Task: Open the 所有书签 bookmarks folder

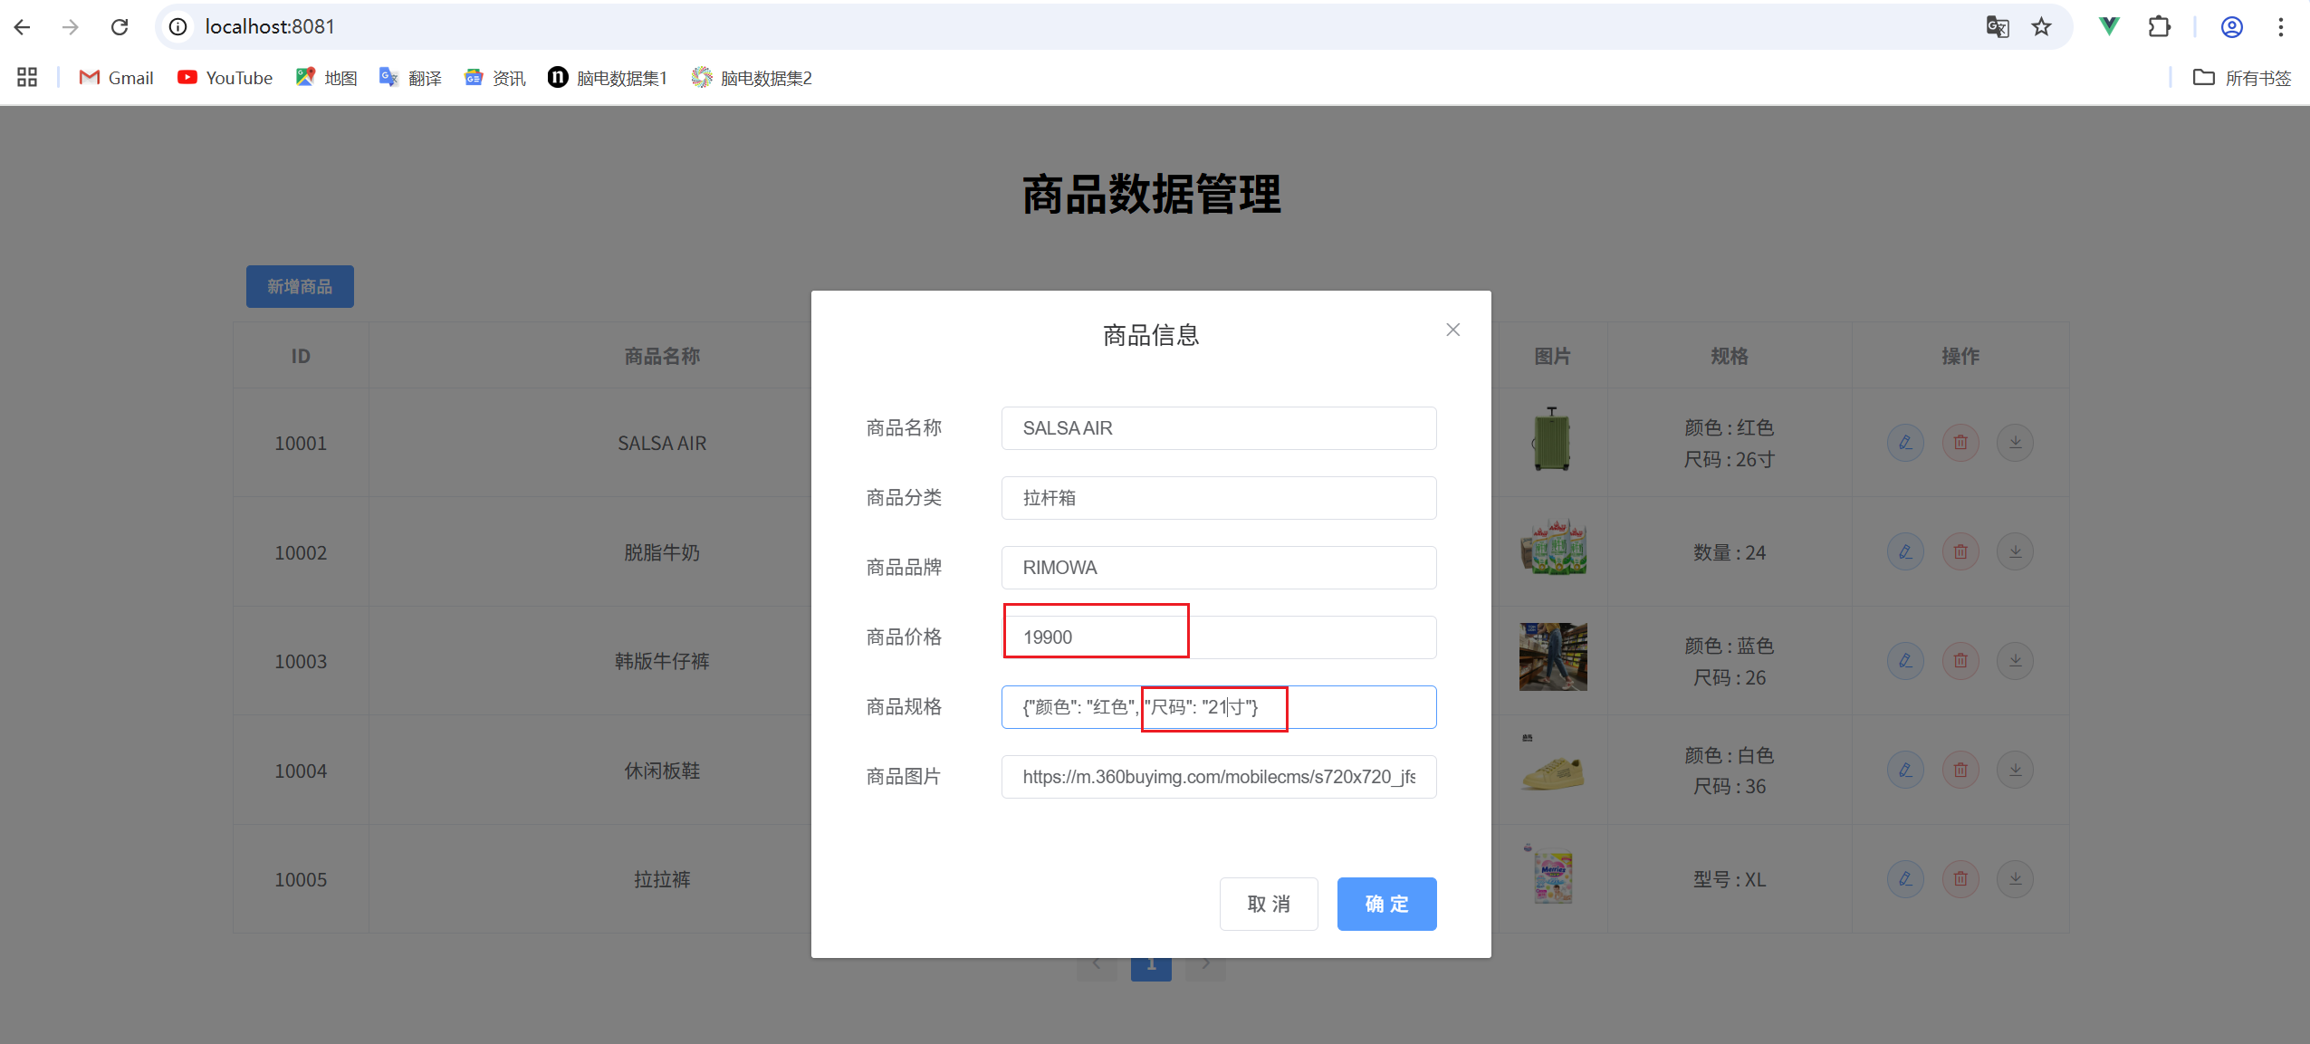Action: pos(2241,78)
